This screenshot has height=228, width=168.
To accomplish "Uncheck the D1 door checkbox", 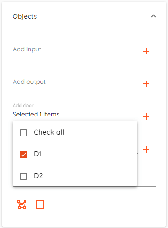I will [24, 155].
